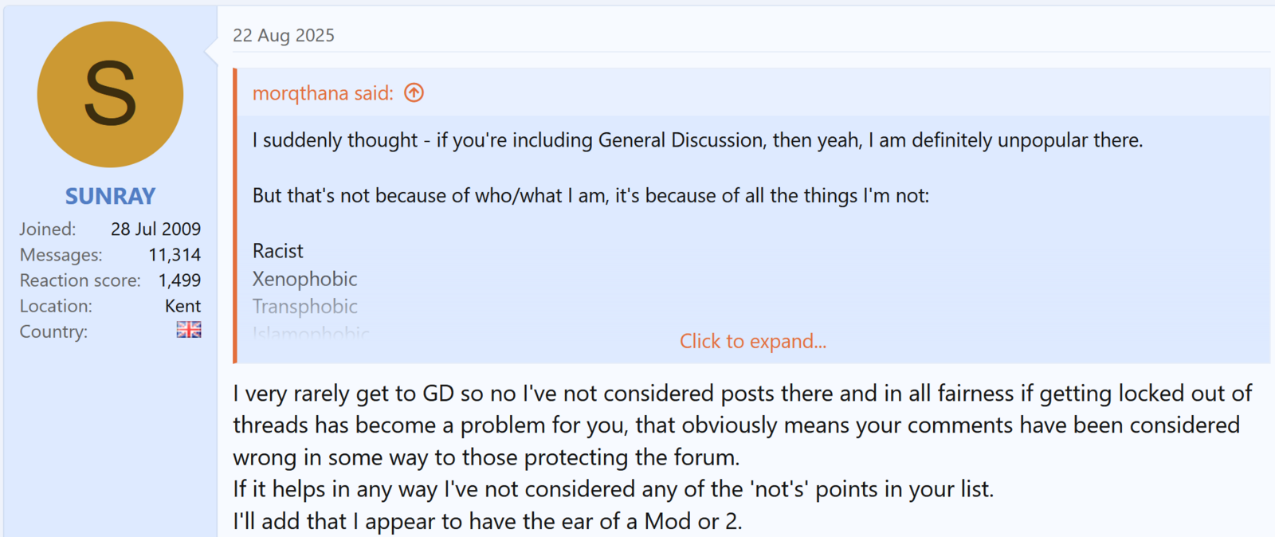The height and width of the screenshot is (537, 1275).
Task: Expand the quoted post via Click to expand
Action: (752, 341)
